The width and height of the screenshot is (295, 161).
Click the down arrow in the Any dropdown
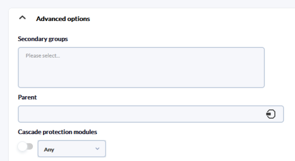97,149
